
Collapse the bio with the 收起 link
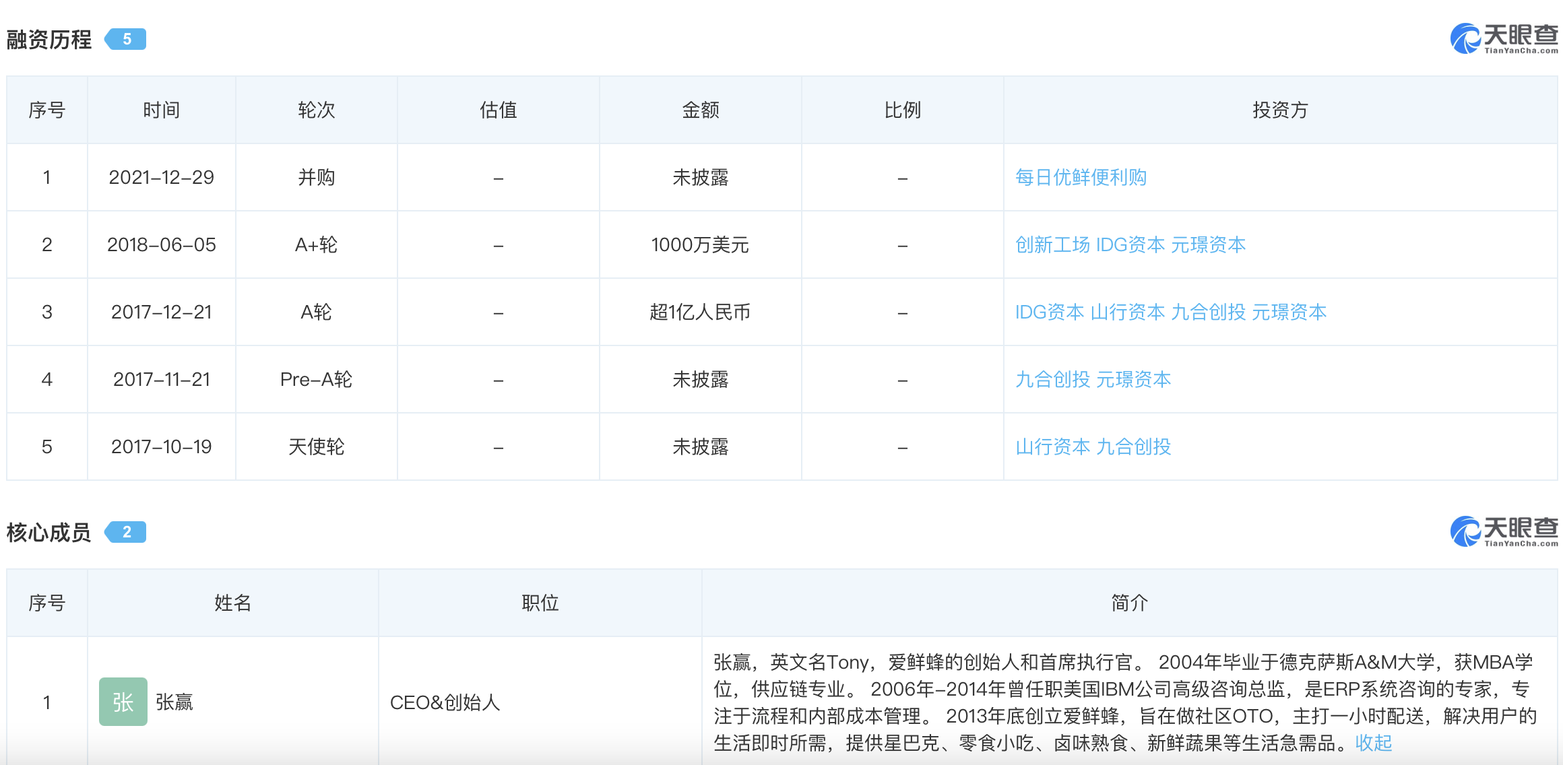point(1374,743)
